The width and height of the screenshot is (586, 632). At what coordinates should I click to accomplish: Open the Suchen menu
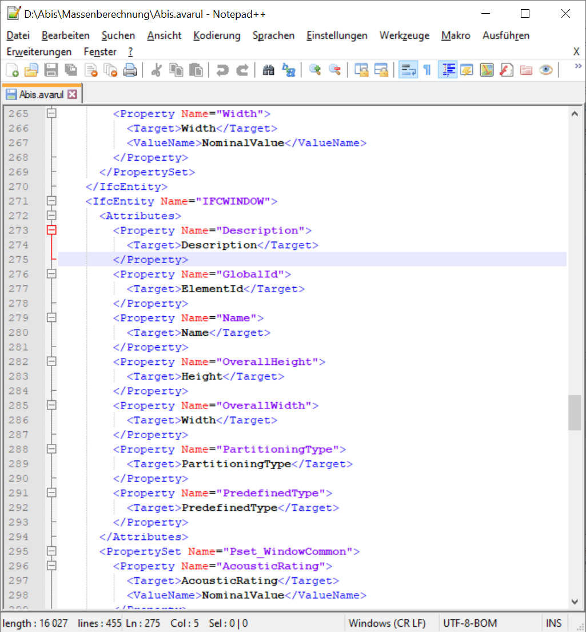click(x=118, y=35)
